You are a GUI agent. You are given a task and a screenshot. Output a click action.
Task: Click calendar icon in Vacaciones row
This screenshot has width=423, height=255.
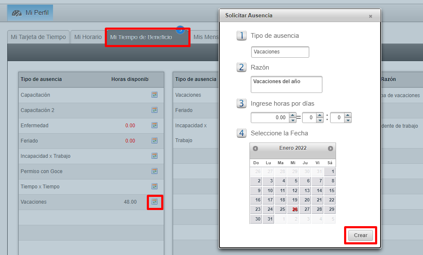coord(154,202)
